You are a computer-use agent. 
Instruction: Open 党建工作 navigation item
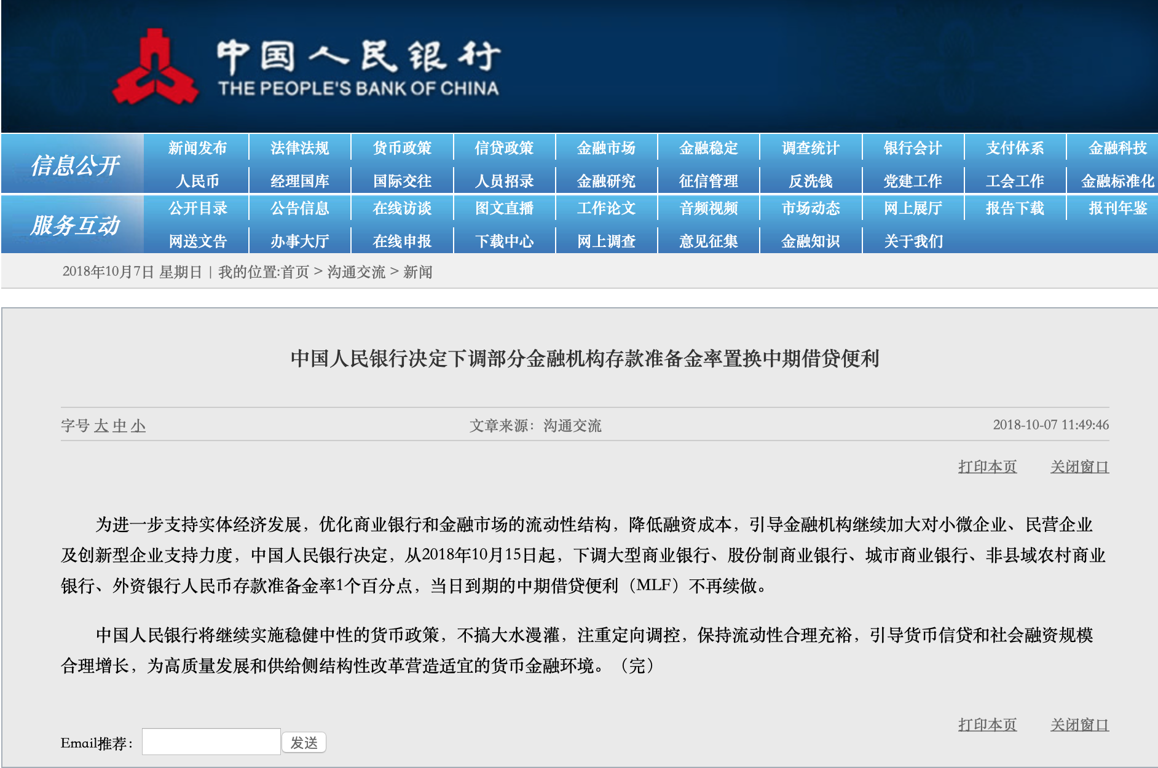click(x=913, y=181)
